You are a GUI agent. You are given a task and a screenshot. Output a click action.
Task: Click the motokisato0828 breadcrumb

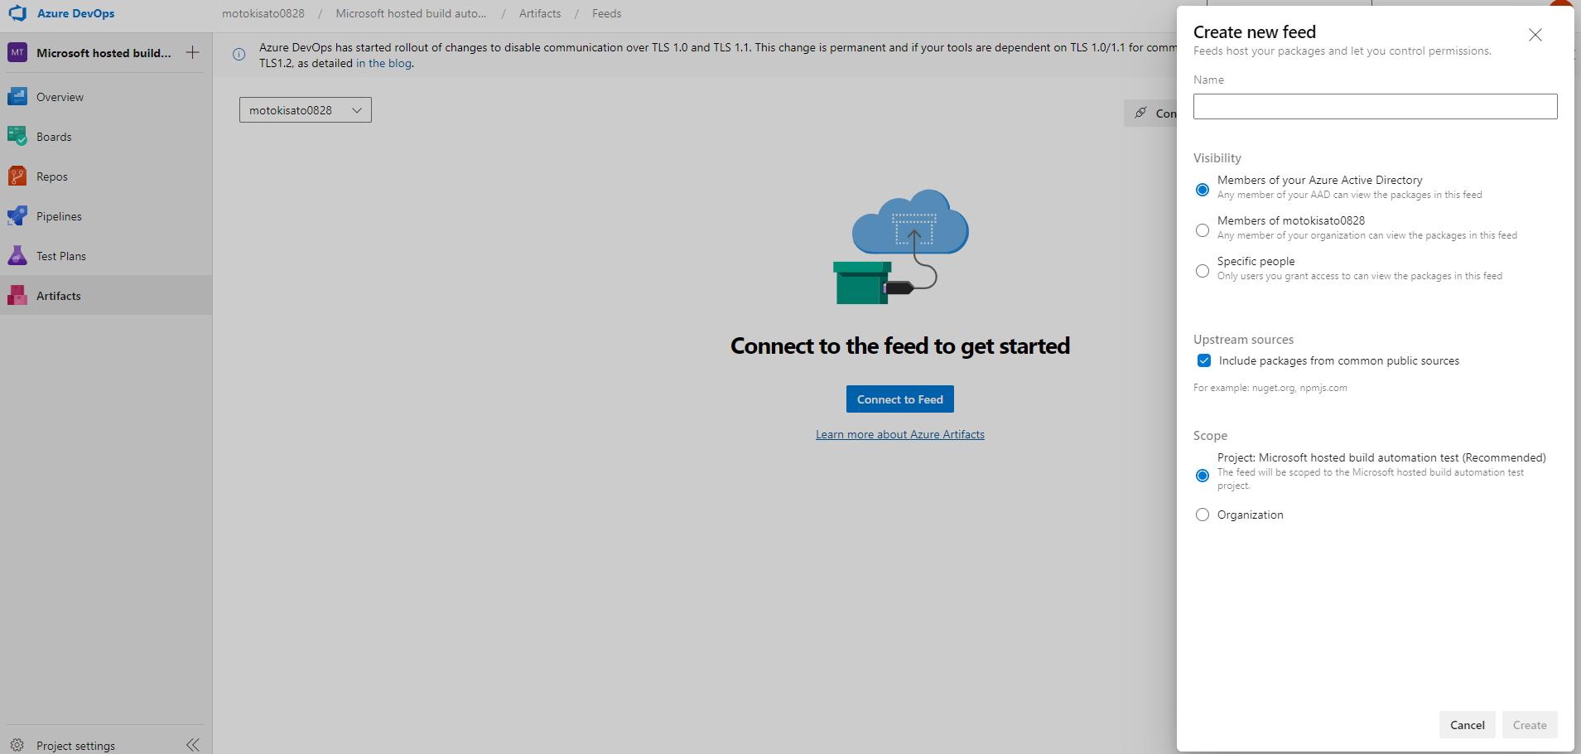pos(263,13)
